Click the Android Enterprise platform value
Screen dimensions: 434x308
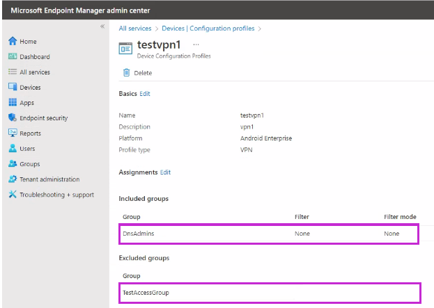tap(266, 138)
